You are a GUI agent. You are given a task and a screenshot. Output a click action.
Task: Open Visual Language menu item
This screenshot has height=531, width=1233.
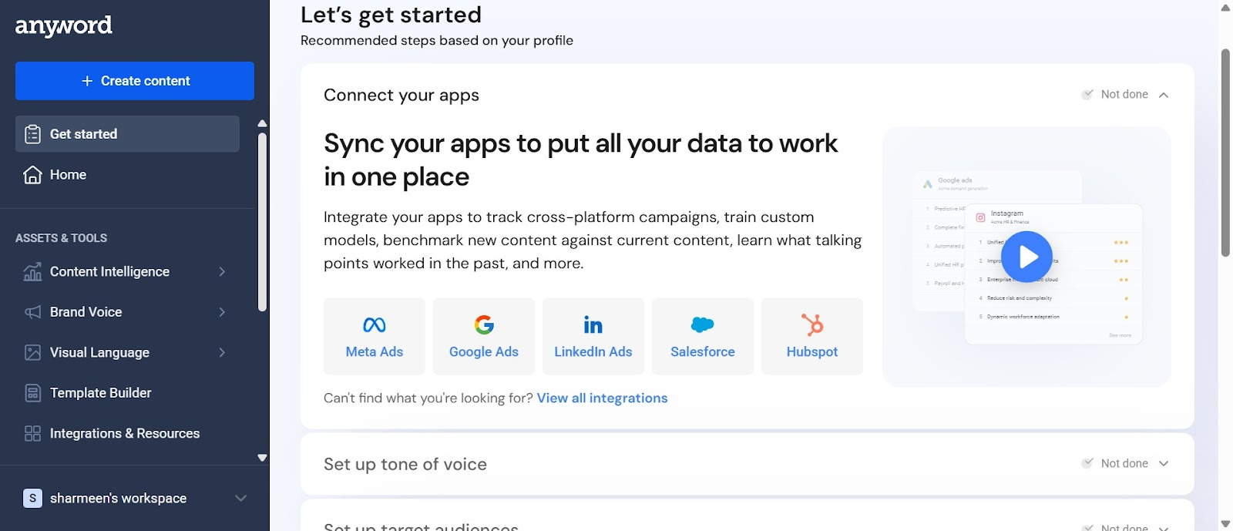[127, 352]
